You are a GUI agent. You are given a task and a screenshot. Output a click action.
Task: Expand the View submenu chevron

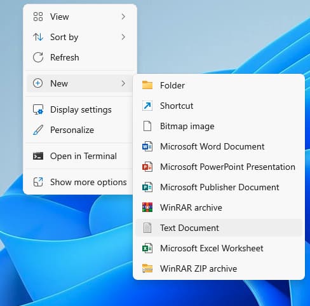coord(123,17)
